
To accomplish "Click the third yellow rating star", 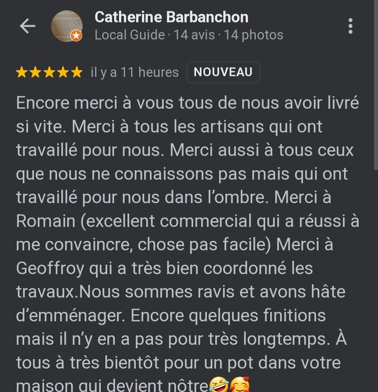I will pyautogui.click(x=49, y=72).
